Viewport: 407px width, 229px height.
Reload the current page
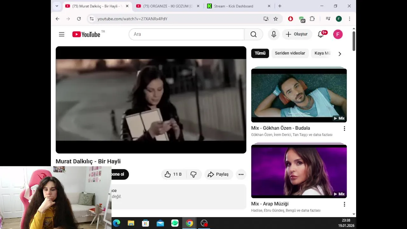tap(79, 19)
